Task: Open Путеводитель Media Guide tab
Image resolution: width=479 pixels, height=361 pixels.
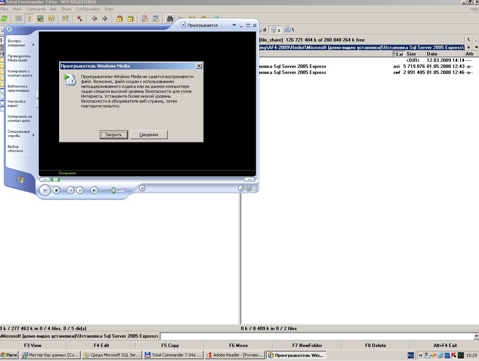Action: point(19,58)
